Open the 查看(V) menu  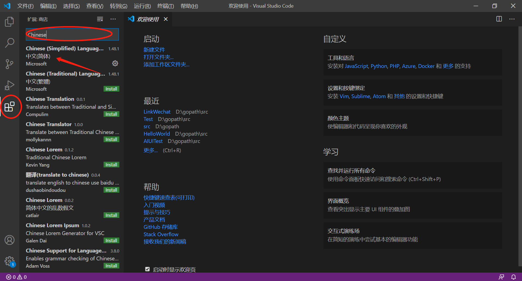(95, 6)
